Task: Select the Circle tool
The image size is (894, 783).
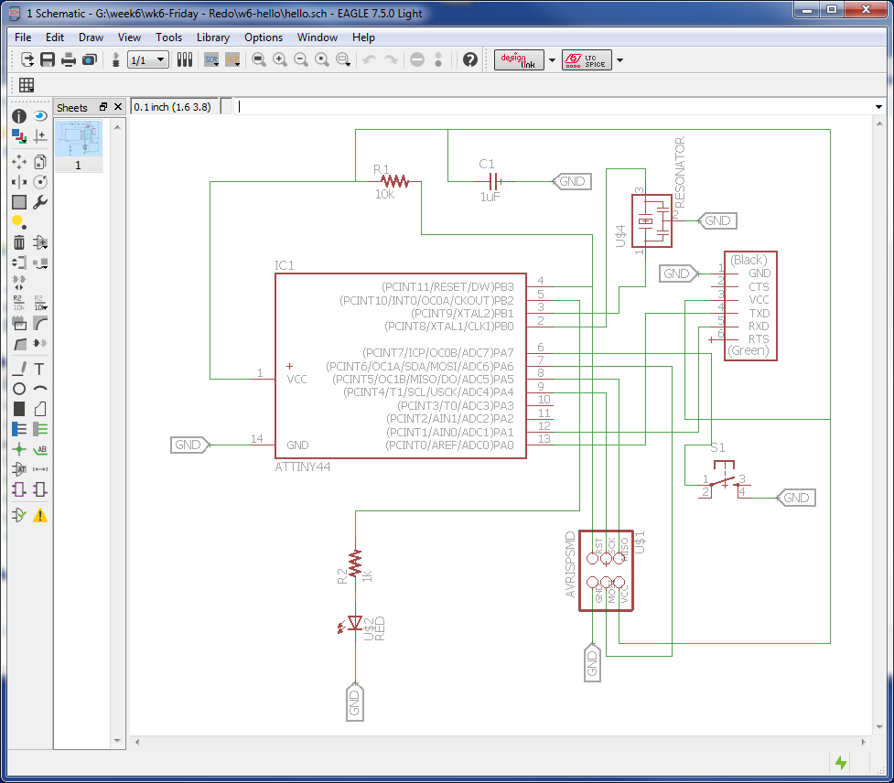Action: [19, 389]
